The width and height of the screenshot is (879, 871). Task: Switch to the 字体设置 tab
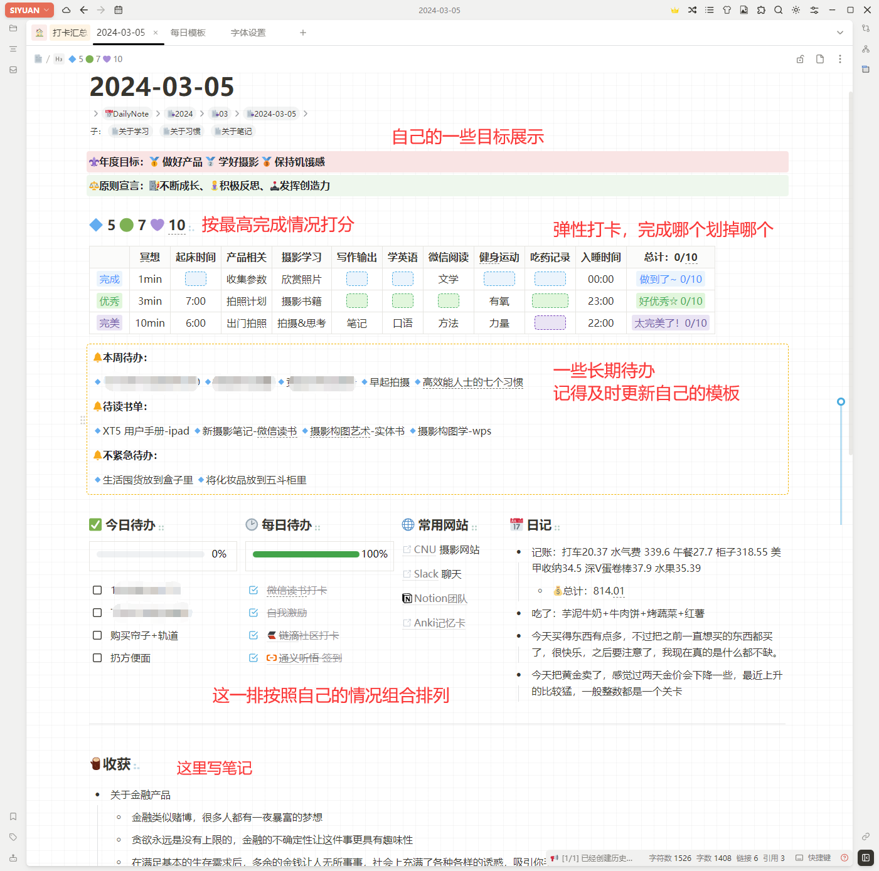pyautogui.click(x=248, y=33)
